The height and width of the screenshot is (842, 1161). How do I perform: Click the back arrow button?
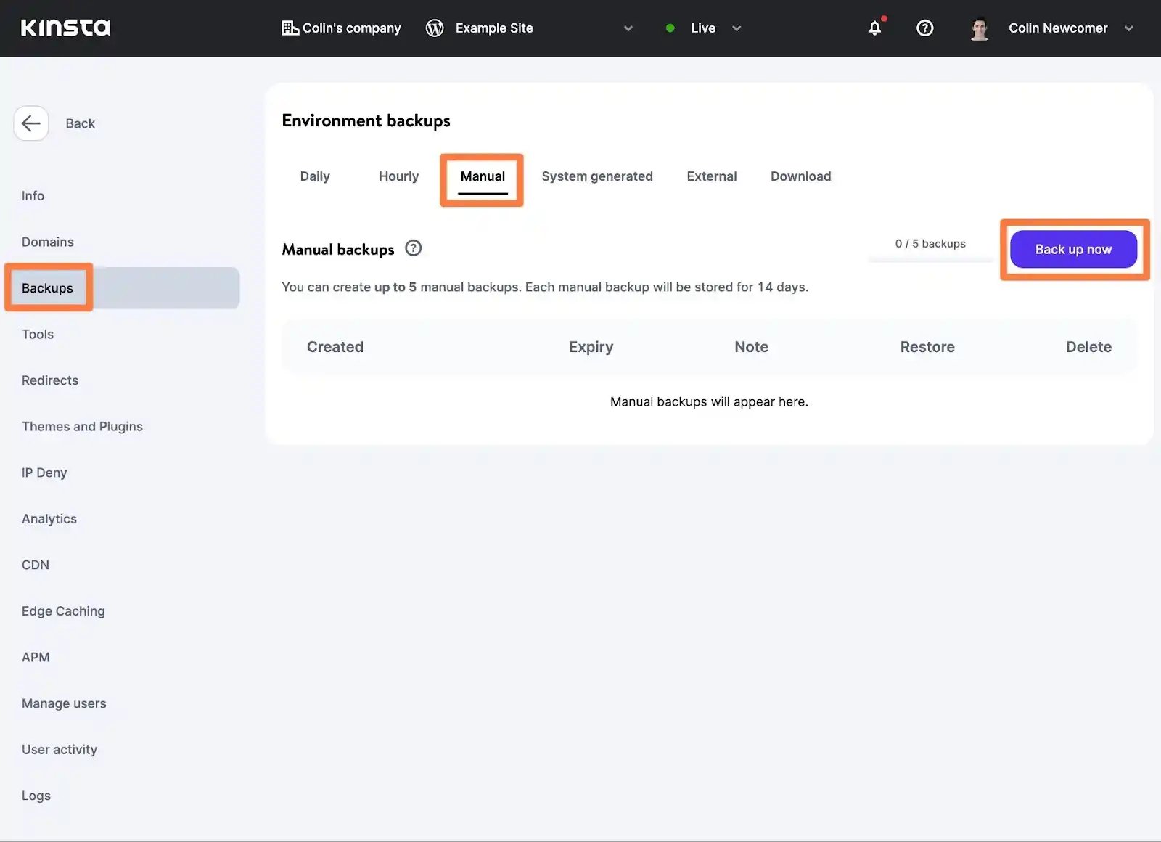(x=31, y=123)
